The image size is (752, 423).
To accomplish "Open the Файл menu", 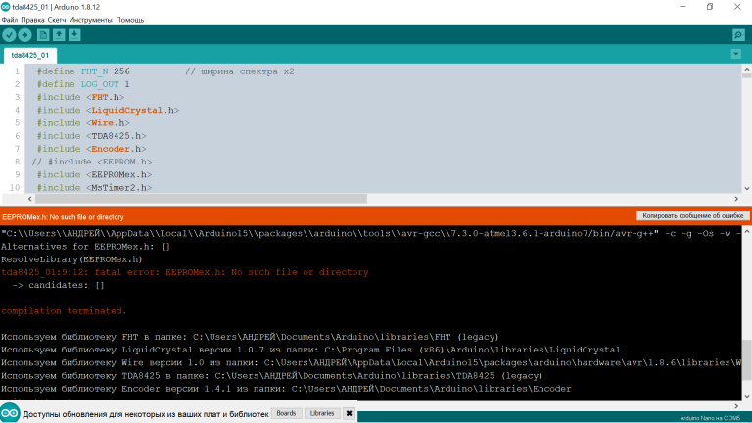I will coord(9,20).
